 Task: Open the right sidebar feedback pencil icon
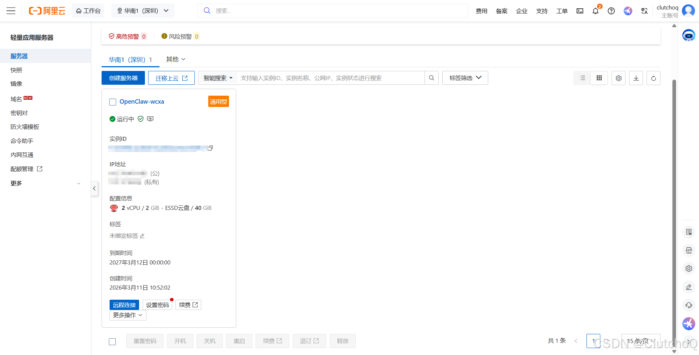click(689, 287)
